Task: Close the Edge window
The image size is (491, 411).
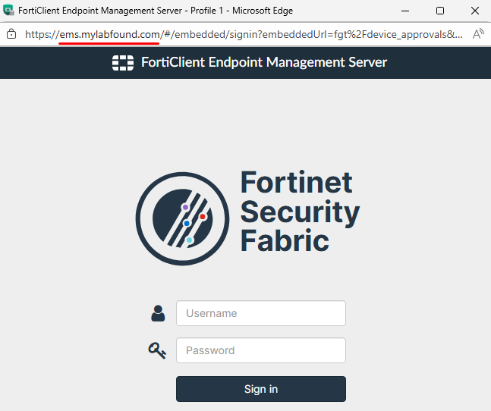Action: pyautogui.click(x=475, y=11)
